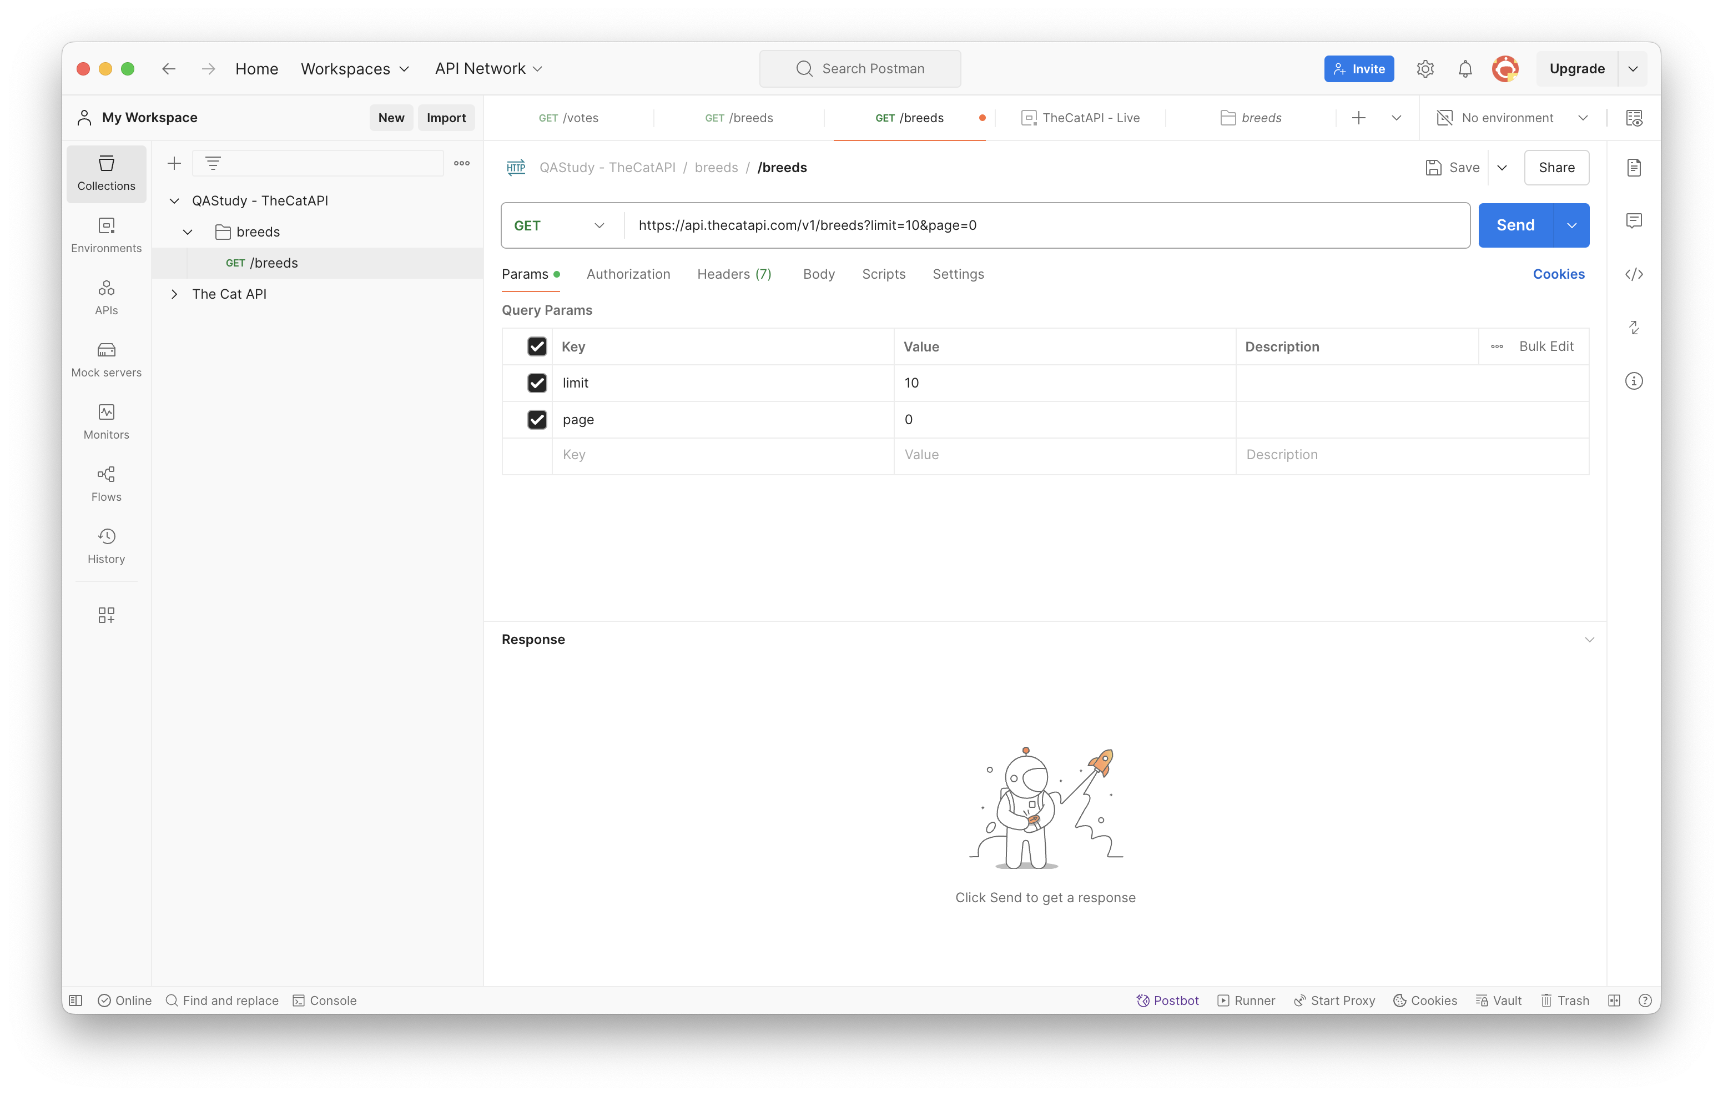The width and height of the screenshot is (1723, 1096).
Task: Open the Monitors sidebar section
Action: coord(106,421)
